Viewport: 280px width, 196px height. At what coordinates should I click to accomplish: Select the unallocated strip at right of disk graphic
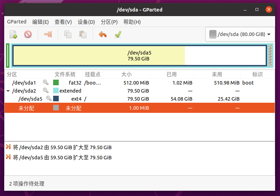(x=270, y=56)
